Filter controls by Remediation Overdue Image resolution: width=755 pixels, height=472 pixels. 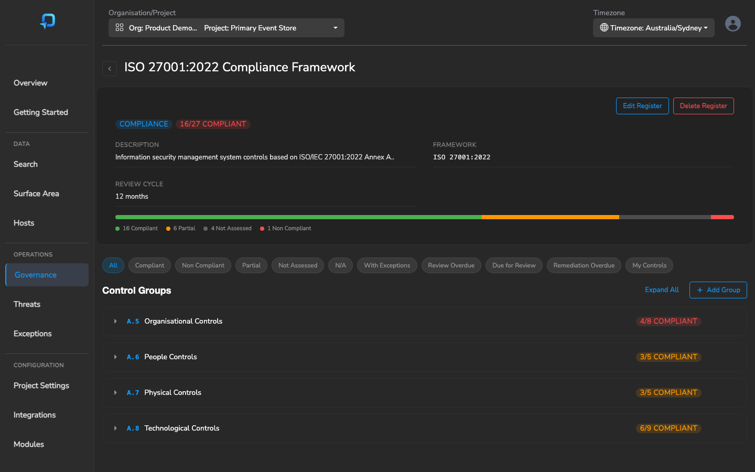(x=584, y=265)
